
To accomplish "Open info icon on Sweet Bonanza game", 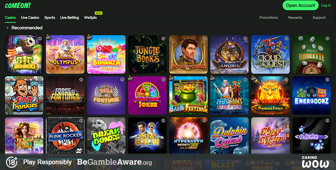I will coord(122,38).
